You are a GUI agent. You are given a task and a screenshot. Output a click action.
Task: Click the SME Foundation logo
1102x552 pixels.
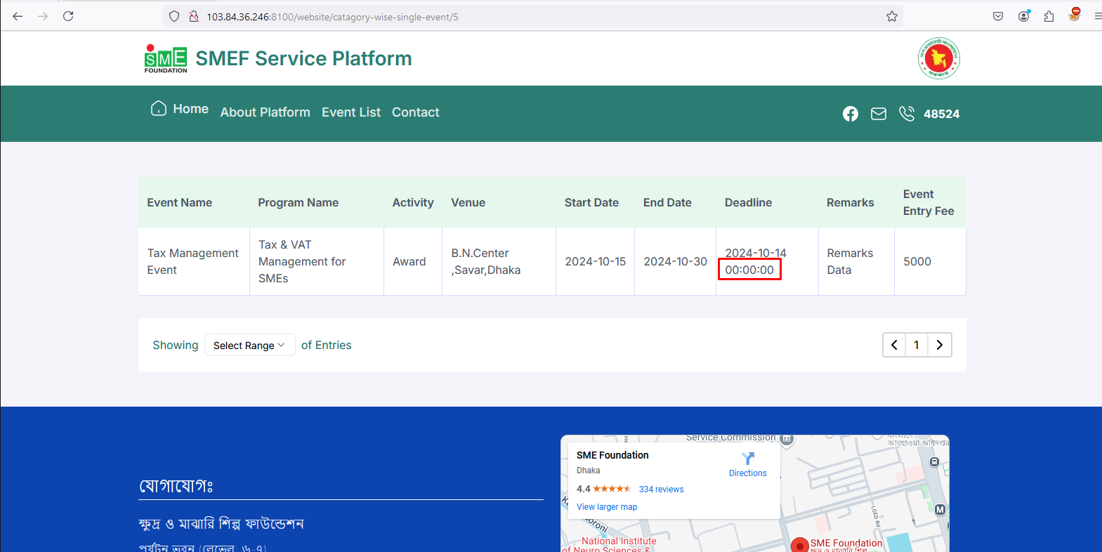[166, 58]
